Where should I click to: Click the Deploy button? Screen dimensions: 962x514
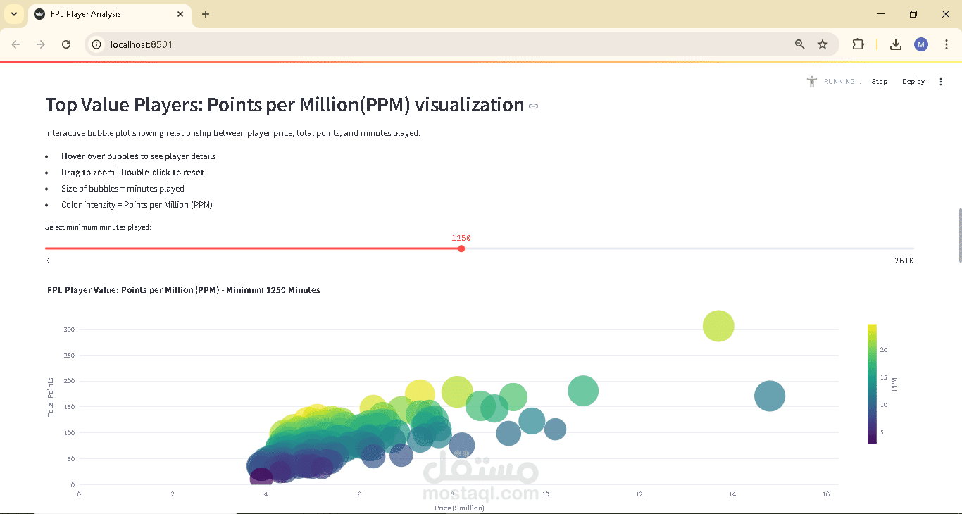point(913,82)
